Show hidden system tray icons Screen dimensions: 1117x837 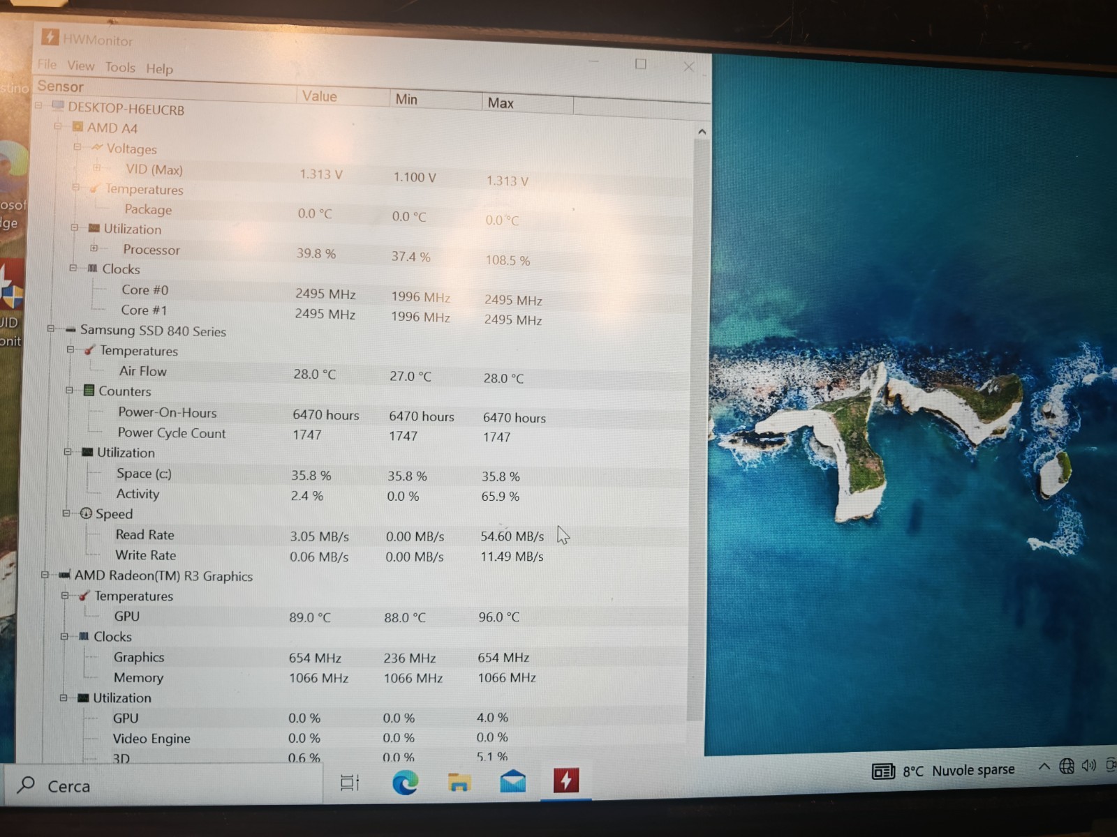tap(1044, 767)
